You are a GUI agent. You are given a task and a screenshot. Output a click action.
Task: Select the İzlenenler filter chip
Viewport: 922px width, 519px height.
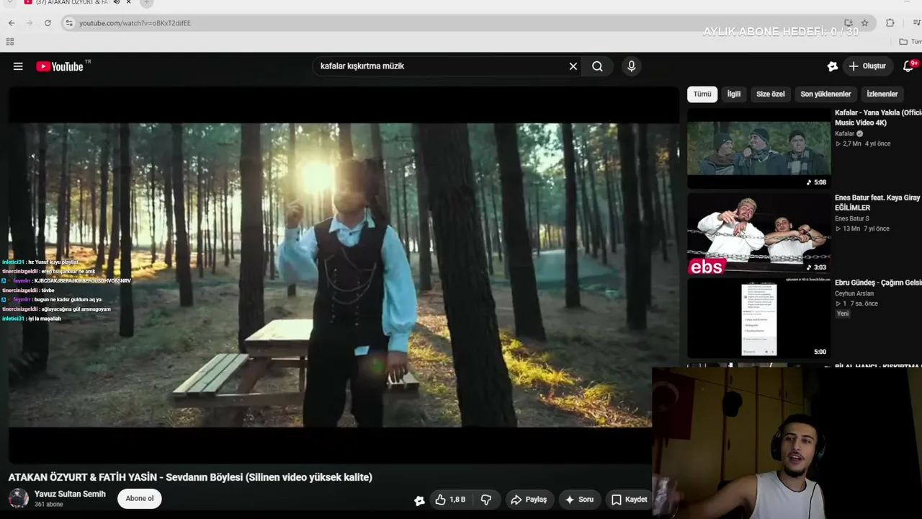(x=882, y=94)
